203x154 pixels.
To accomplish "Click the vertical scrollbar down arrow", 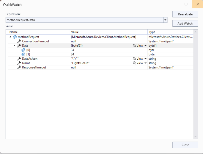I will point(196,137).
